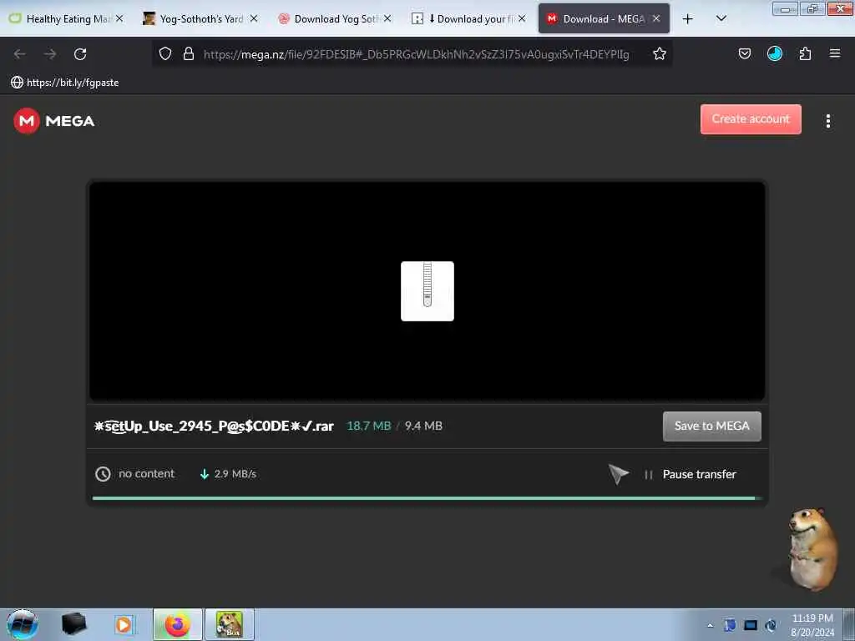Close the Yog-Sothoth's Yard tab

[254, 18]
